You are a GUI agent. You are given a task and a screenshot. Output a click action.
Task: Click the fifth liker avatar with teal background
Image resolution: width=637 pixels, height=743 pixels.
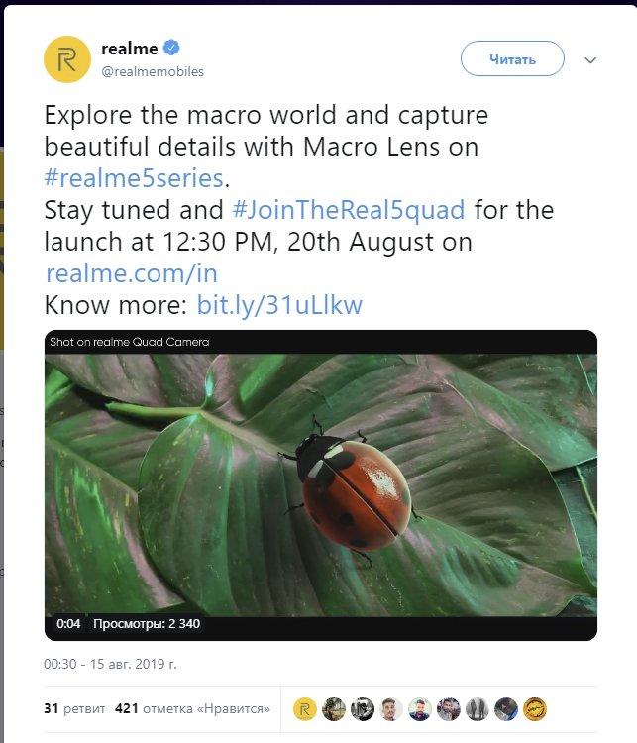421,709
